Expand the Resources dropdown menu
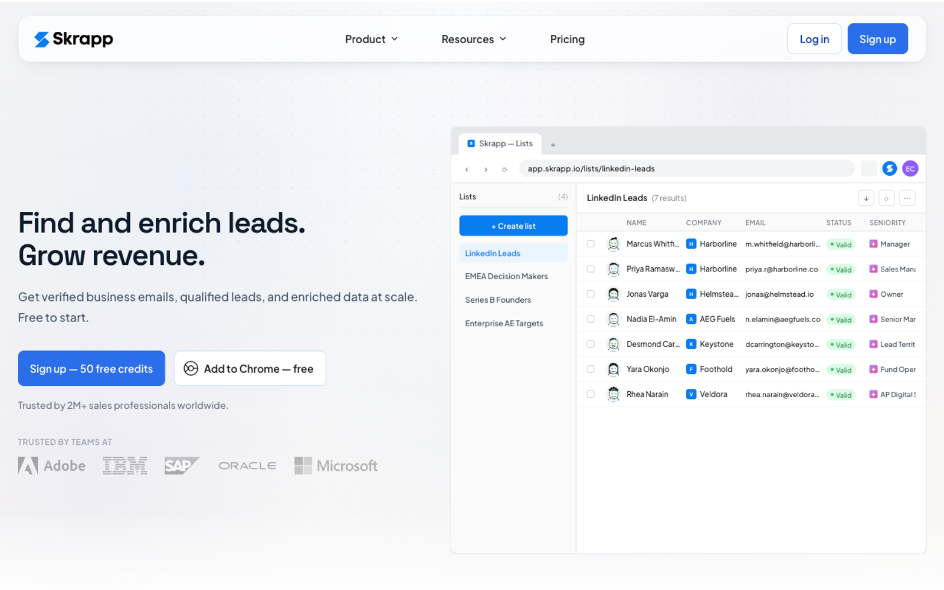 (x=474, y=39)
